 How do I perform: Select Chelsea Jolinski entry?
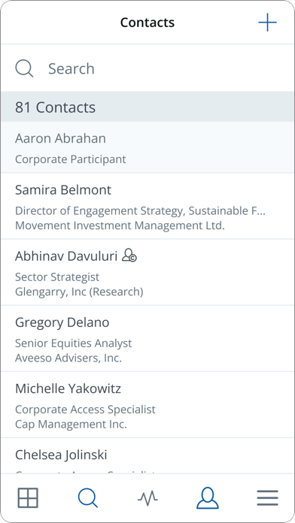147,456
